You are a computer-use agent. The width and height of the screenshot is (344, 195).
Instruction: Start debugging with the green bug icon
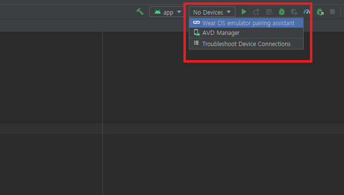(282, 12)
